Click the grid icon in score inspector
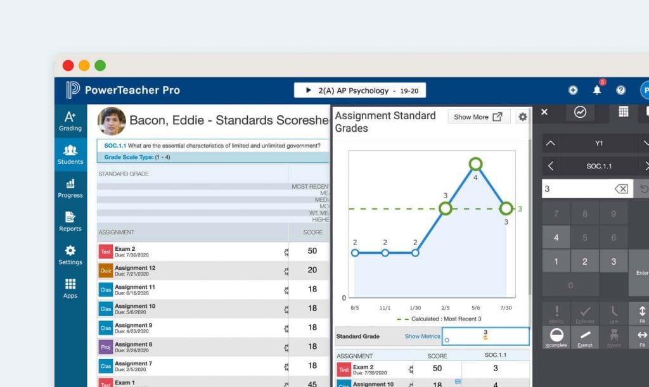The image size is (649, 387). pos(624,111)
